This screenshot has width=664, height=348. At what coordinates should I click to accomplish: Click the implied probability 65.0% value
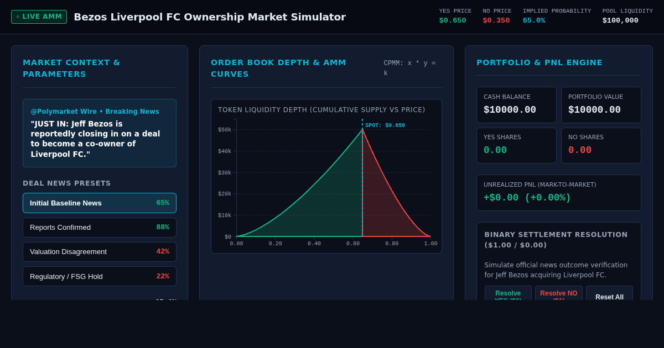tap(534, 21)
